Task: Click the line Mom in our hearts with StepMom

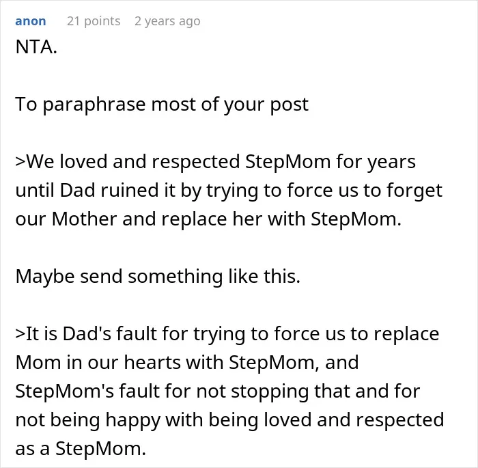Action: coord(187,362)
